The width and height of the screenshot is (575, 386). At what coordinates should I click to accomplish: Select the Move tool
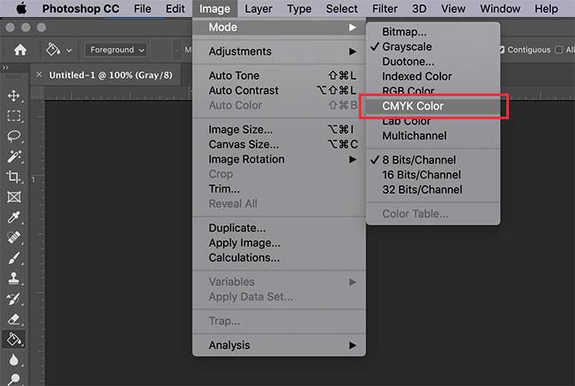click(x=14, y=96)
